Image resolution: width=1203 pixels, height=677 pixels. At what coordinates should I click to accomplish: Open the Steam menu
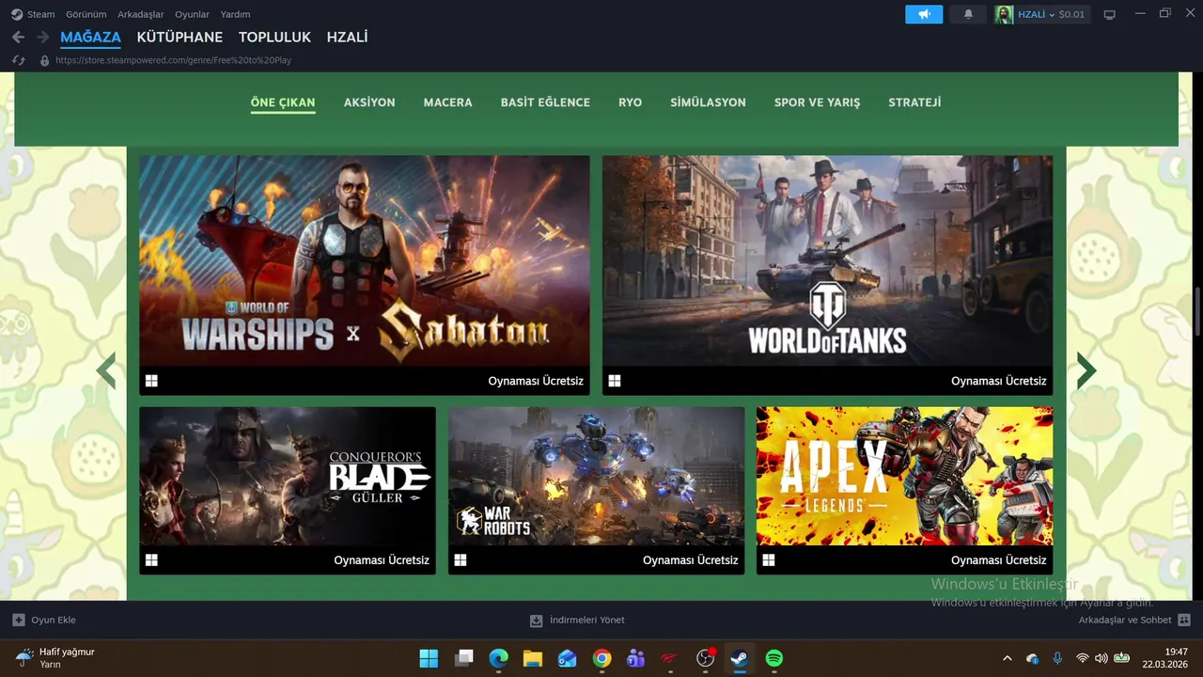coord(40,14)
